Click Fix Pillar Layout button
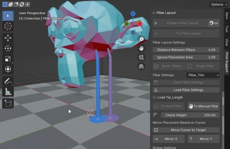Viewport: 230px width, 149px height. (x=186, y=34)
